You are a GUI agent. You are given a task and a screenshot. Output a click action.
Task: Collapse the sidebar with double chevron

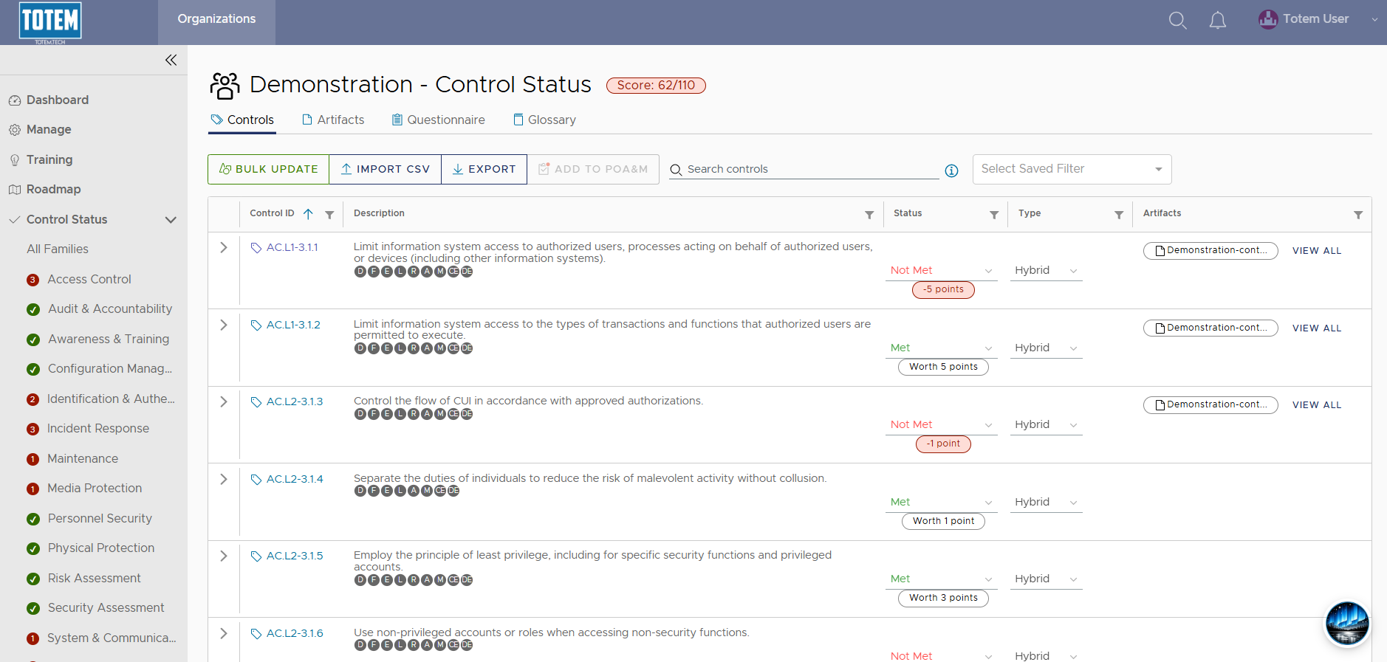[x=171, y=60]
